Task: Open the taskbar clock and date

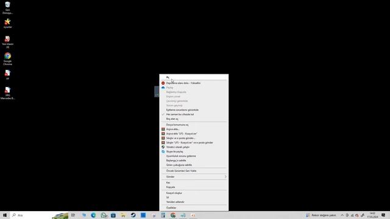Action: click(372, 215)
